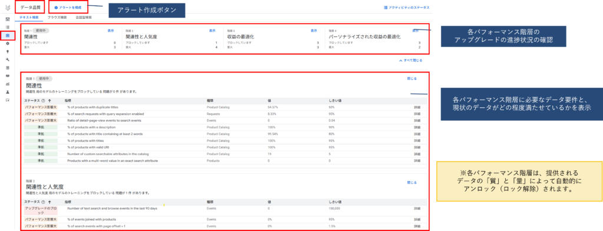The image size is (603, 231).
Task: Click the 使用中 badge on the 関連性 card
Action: [x=40, y=31]
